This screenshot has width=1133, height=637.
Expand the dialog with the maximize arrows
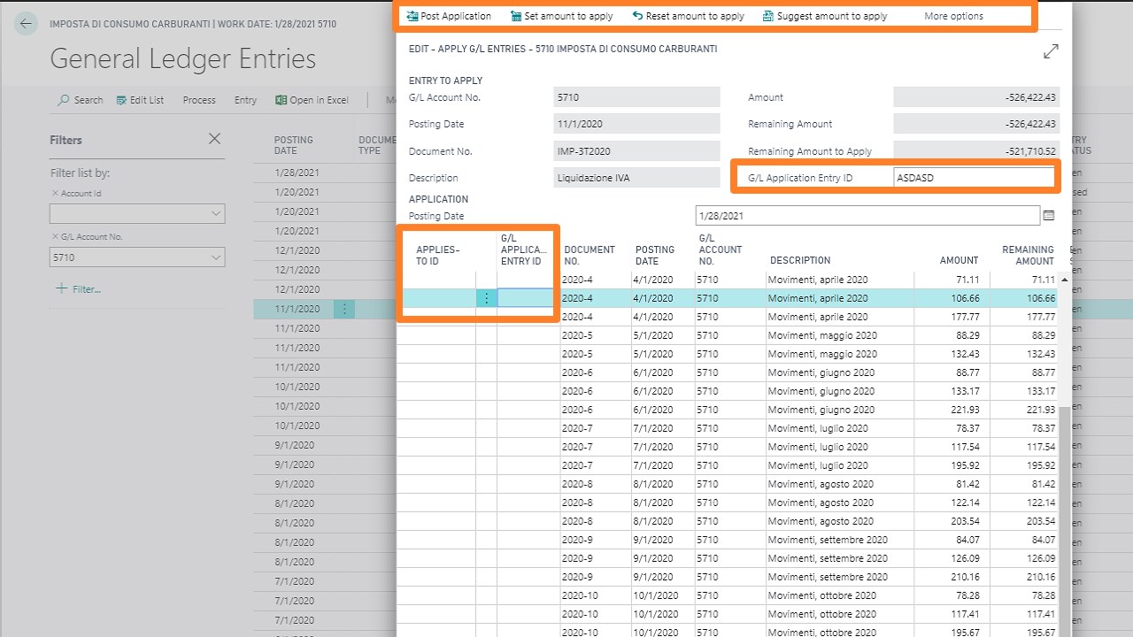point(1051,51)
